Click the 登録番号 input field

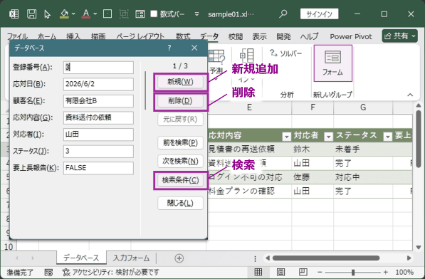coord(98,68)
